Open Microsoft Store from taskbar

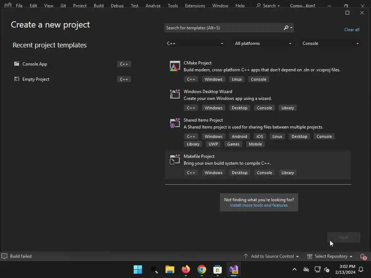coord(217,269)
